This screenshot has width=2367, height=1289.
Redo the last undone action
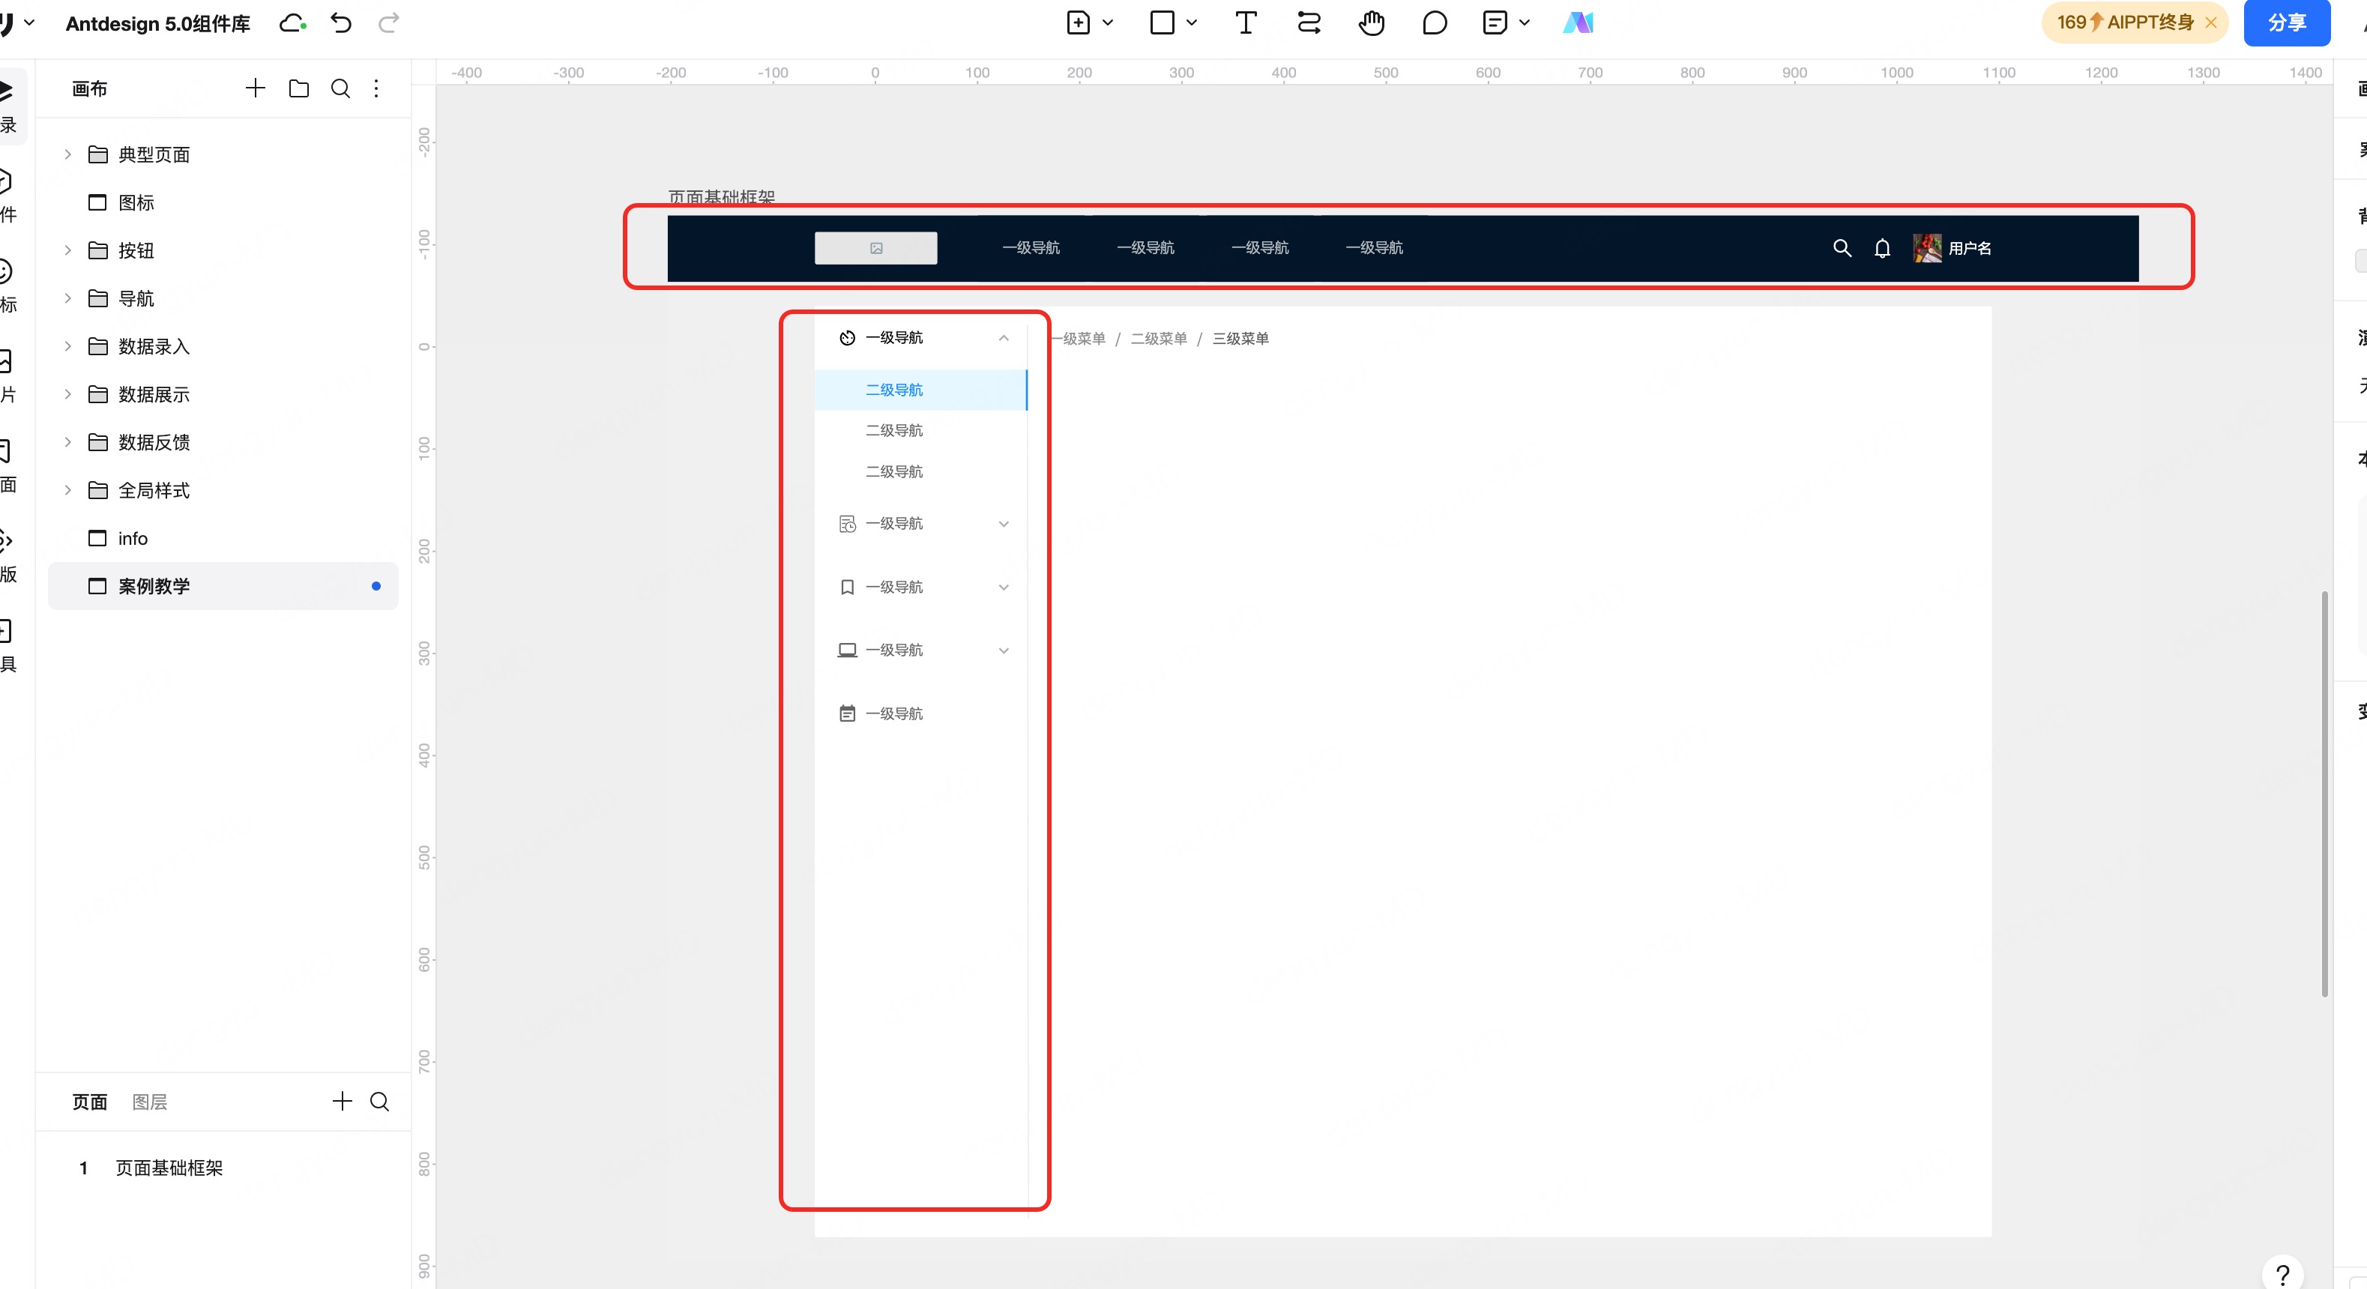tap(389, 23)
